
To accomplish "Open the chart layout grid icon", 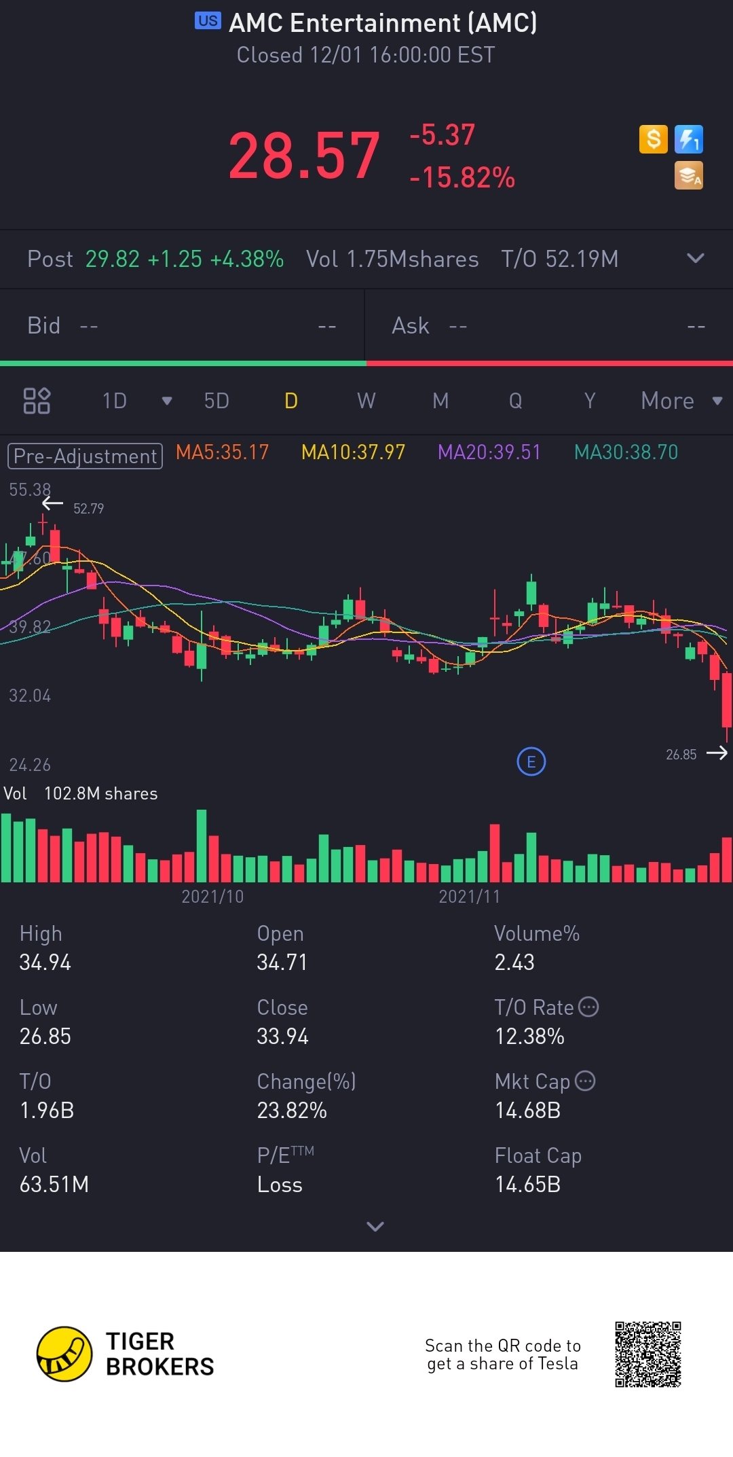I will point(37,401).
